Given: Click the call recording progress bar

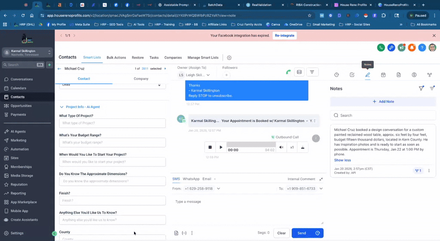Looking at the screenshot, I should point(251,144).
